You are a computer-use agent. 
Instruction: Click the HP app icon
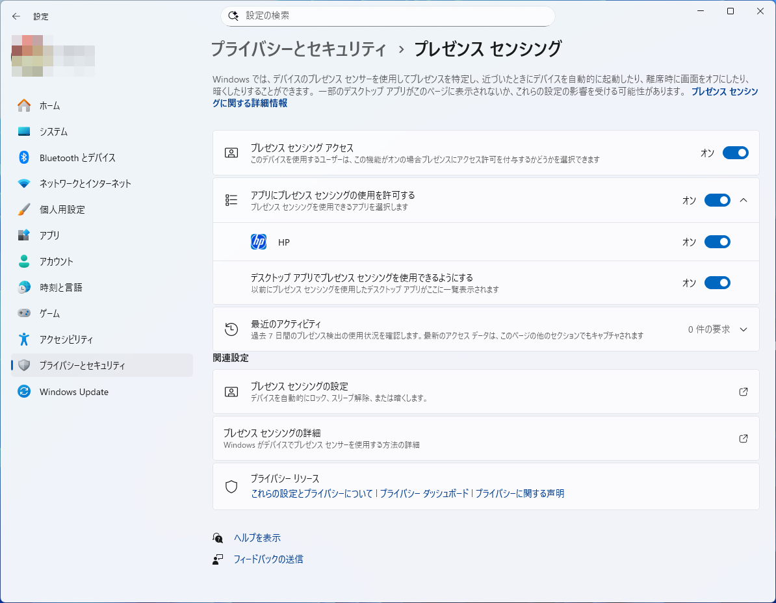(x=257, y=241)
